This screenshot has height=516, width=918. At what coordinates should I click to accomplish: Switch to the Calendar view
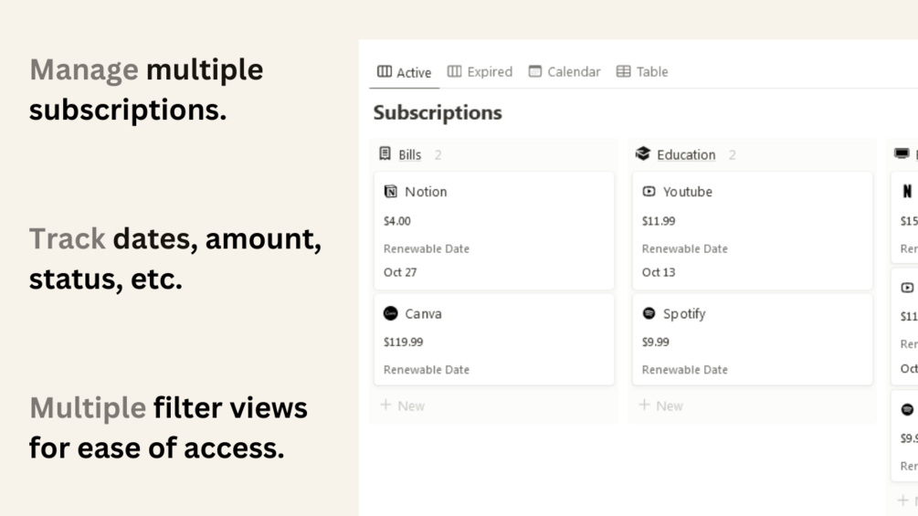[x=565, y=71]
